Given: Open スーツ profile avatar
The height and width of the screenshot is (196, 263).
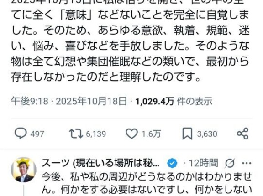Looking at the screenshot, I should 23,170.
